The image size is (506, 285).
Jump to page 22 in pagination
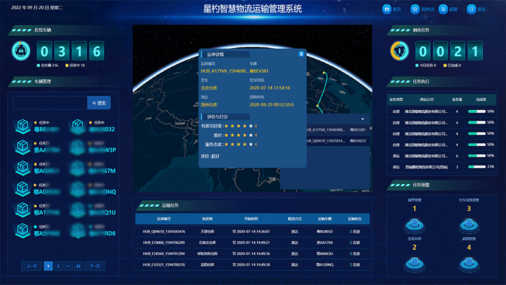pos(78,266)
